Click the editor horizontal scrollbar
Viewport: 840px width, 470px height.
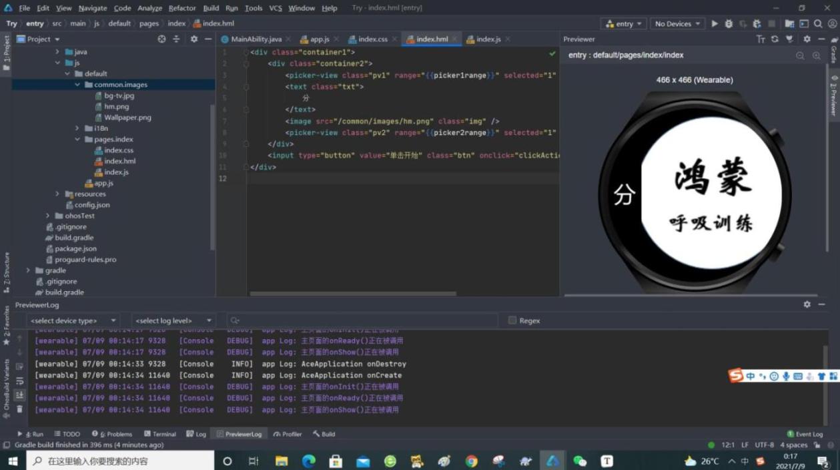pos(352,293)
